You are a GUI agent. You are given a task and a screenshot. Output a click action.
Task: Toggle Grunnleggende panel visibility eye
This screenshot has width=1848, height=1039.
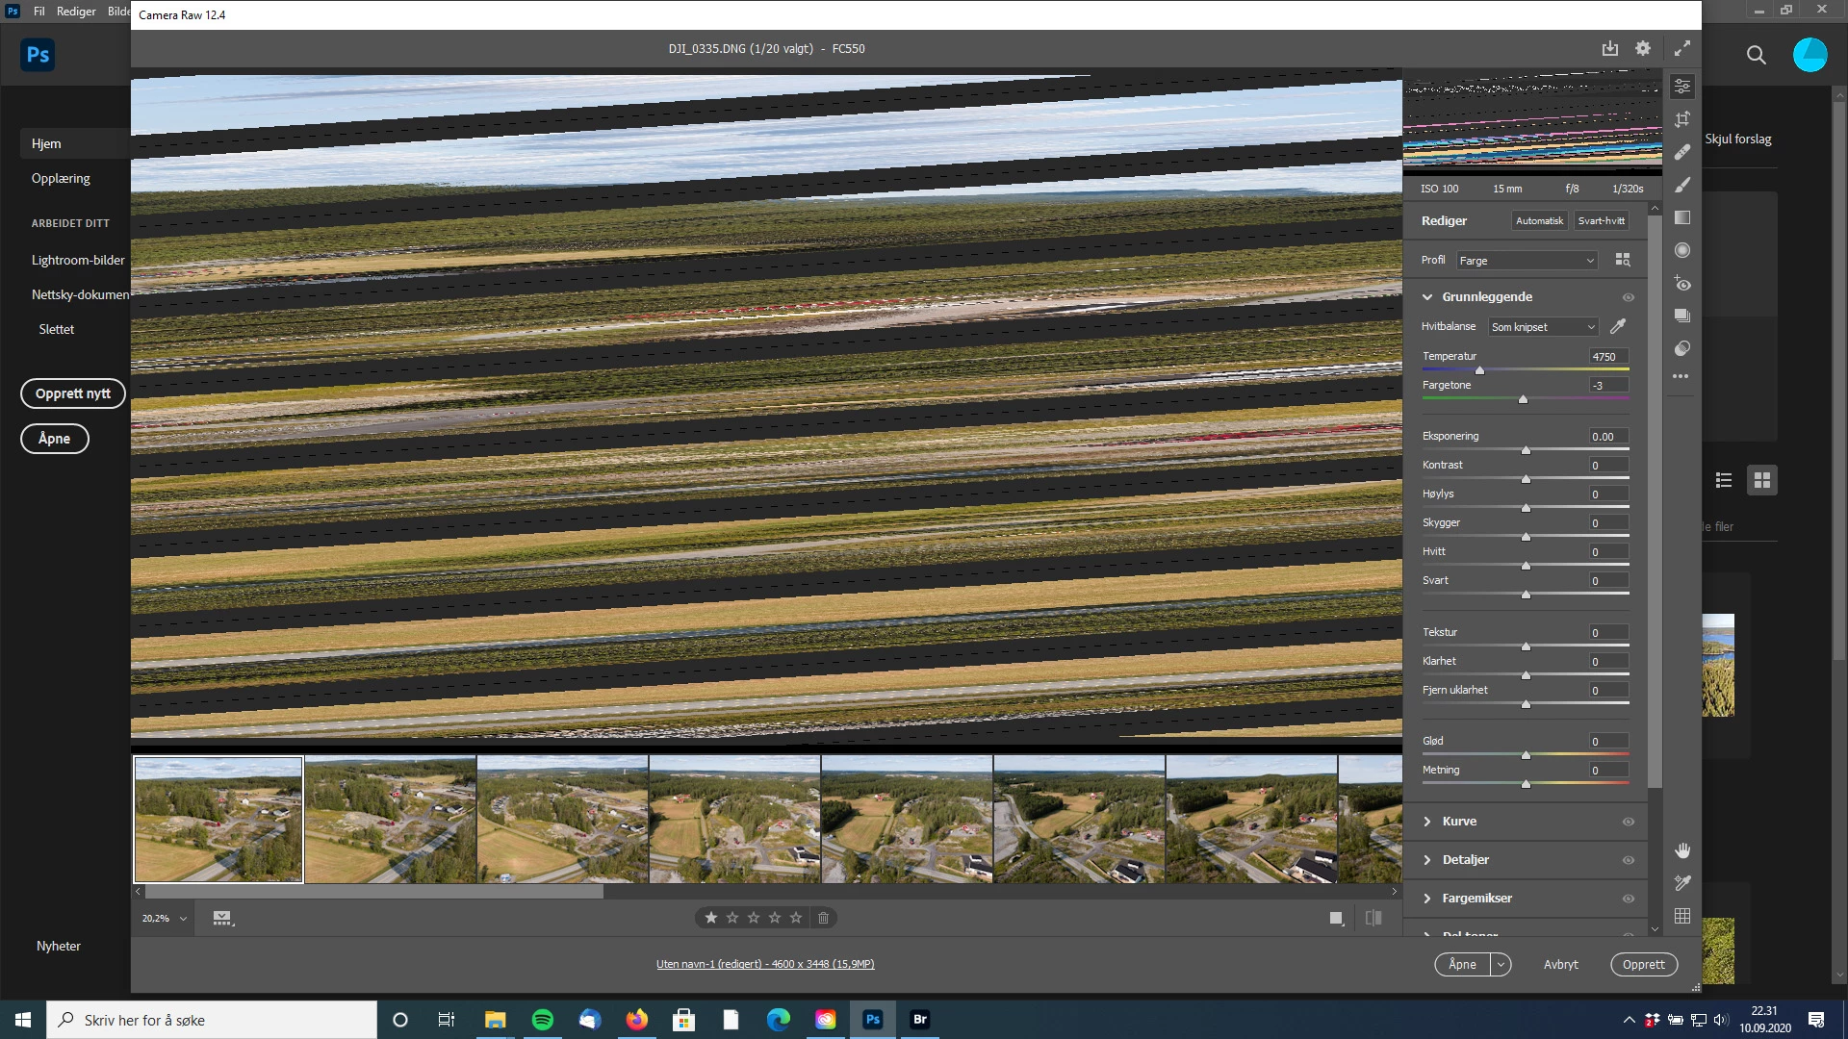click(x=1629, y=297)
